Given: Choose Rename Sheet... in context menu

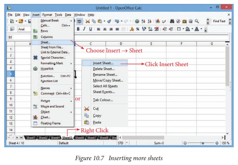Looking at the screenshot, I should coord(105,75).
